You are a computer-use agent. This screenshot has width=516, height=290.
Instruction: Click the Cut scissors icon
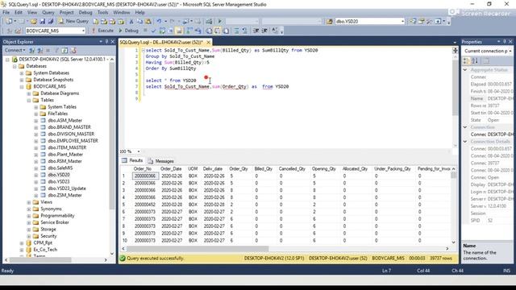click(131, 22)
